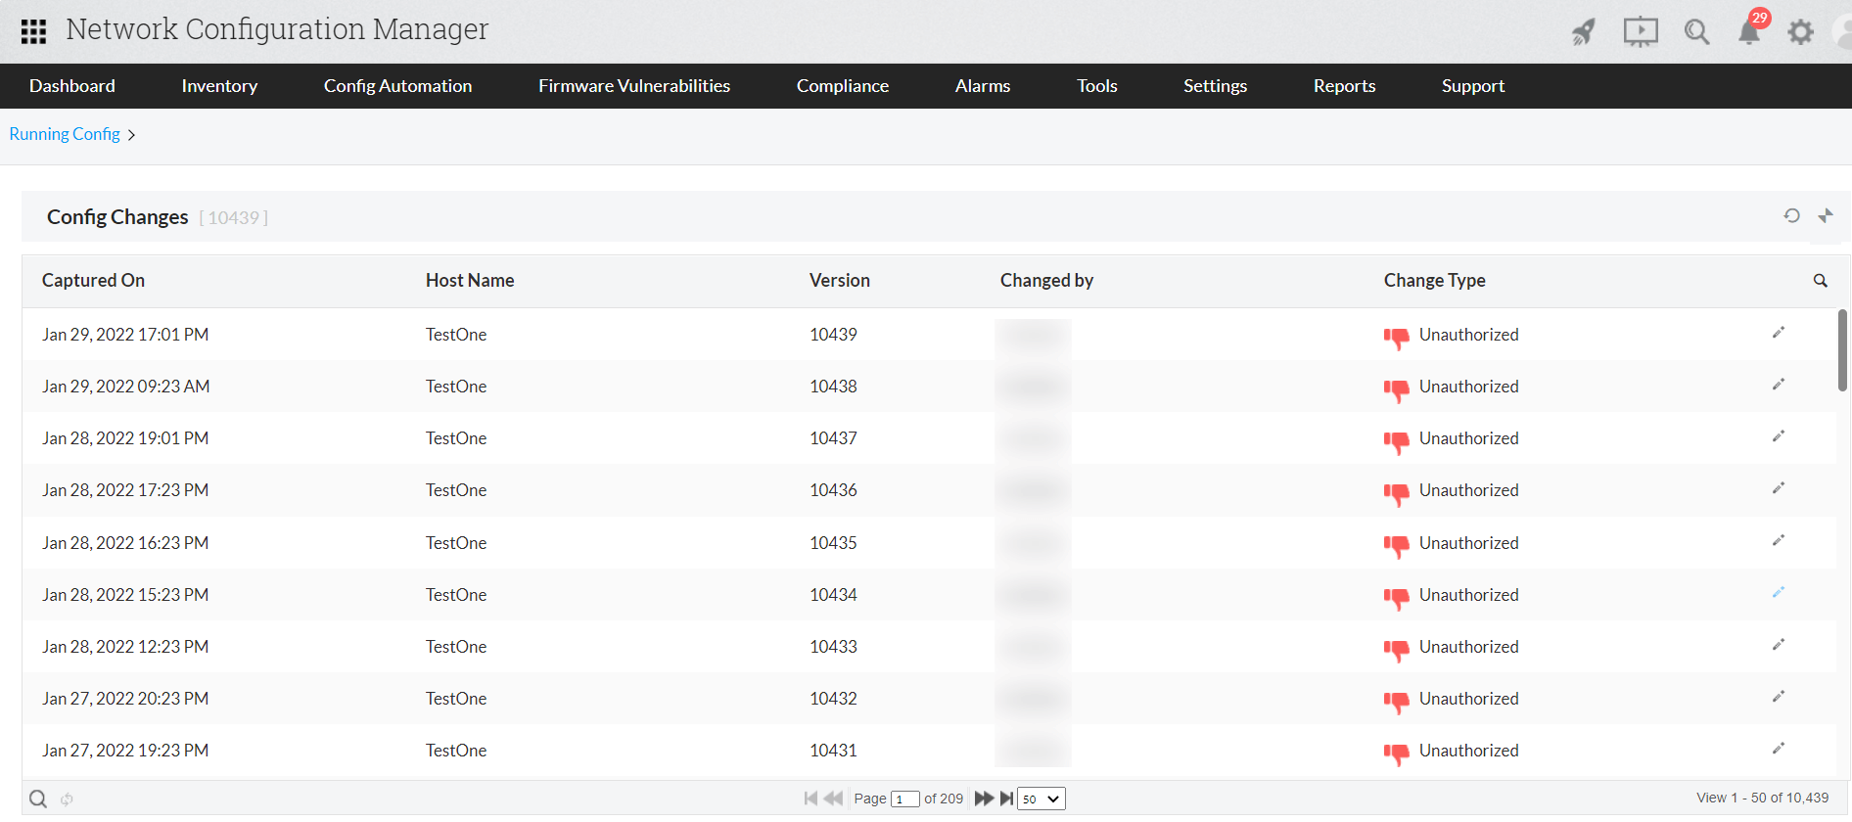1852x822 pixels.
Task: Click the table column search icon
Action: 1820,281
